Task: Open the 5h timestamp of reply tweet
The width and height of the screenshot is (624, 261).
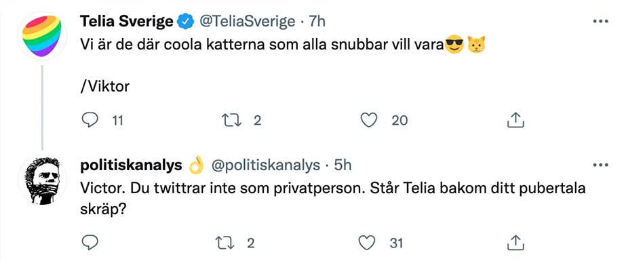Action: click(x=343, y=165)
